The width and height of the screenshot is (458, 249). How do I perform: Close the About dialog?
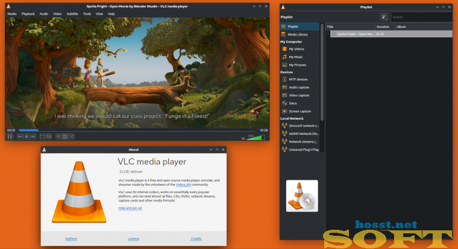[223, 150]
